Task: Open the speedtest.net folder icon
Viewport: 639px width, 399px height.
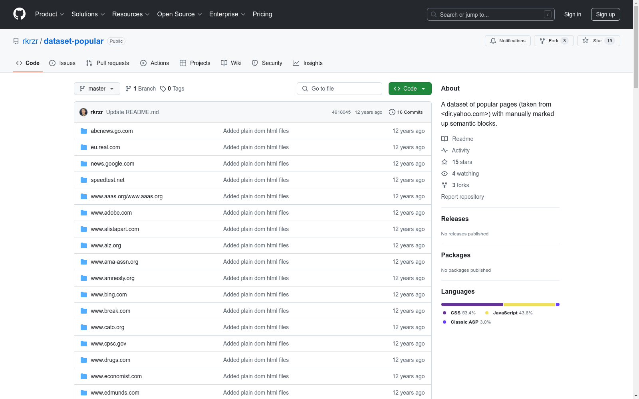Action: pyautogui.click(x=84, y=180)
